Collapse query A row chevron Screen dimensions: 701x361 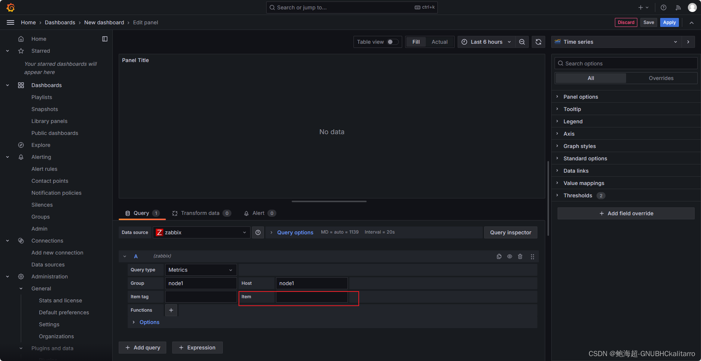point(125,256)
